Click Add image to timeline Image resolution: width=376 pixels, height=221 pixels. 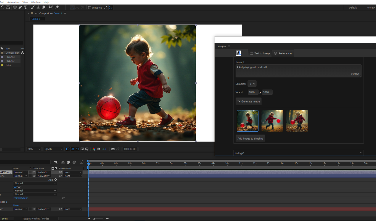tap(250, 138)
